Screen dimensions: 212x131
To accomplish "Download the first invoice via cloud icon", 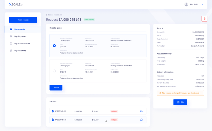I will point(141,111).
